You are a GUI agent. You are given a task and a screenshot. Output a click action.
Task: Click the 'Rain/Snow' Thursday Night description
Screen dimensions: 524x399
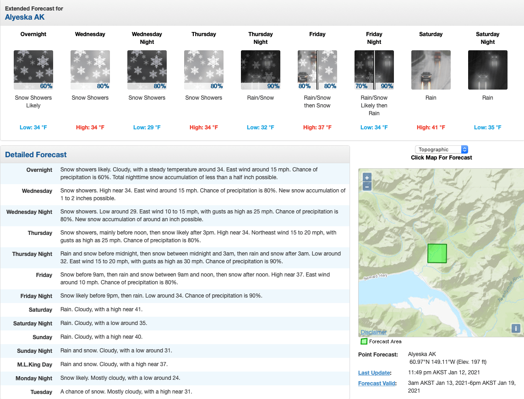(261, 98)
